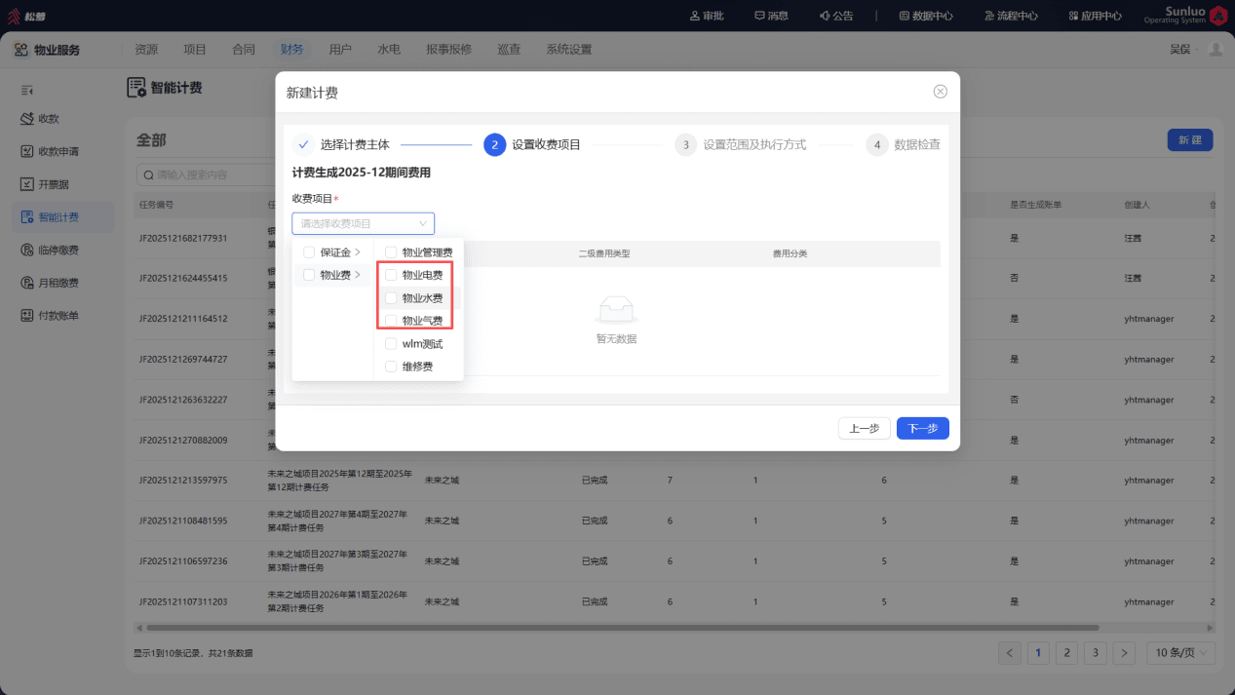
Task: Tick the 维修费 checkbox
Action: (391, 367)
